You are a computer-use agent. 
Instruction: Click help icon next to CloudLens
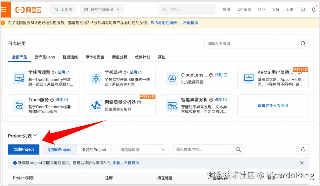[211, 75]
